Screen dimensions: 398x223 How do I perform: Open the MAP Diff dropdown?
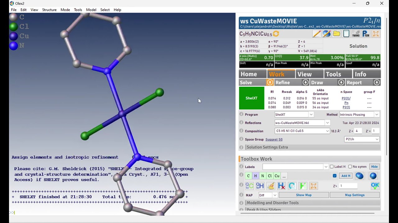[275, 195]
